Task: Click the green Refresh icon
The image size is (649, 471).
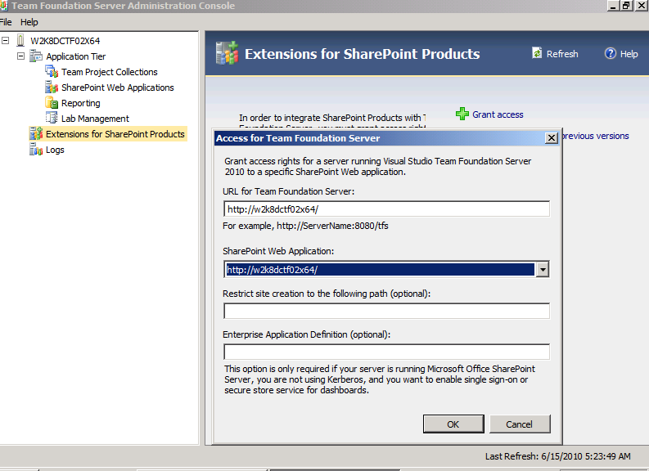Action: [x=537, y=53]
